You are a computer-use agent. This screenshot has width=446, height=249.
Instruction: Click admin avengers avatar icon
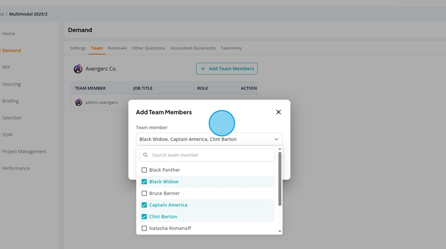(x=79, y=102)
